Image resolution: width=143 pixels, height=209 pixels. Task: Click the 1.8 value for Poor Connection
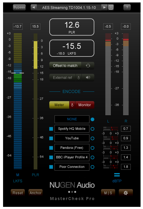[126, 167]
